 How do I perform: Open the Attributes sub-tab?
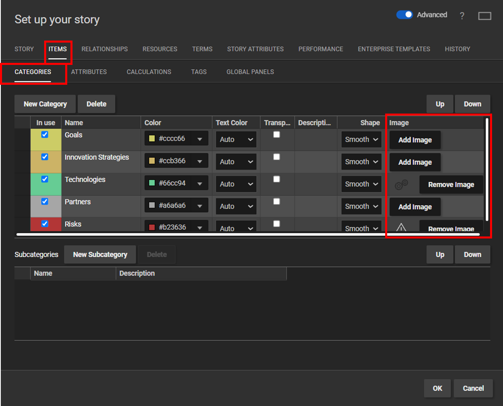[89, 72]
